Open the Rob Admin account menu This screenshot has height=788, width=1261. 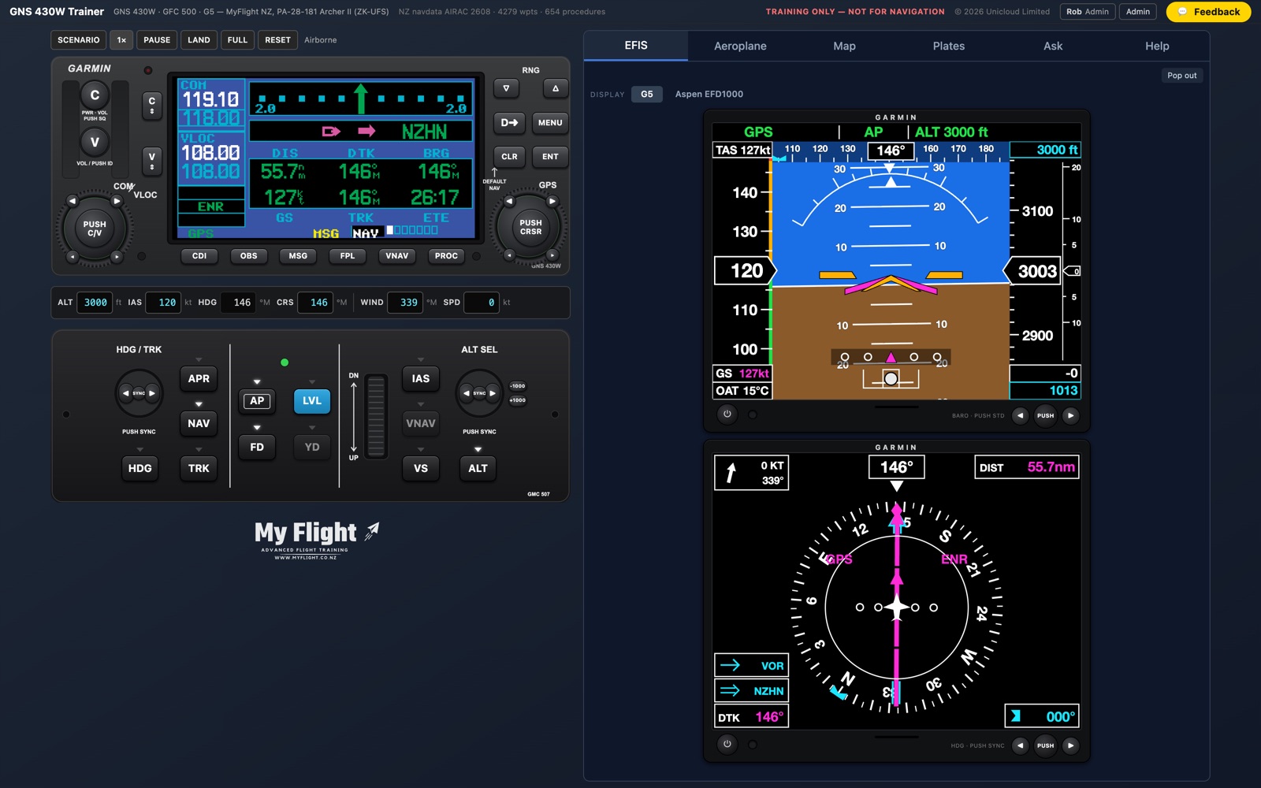pos(1087,12)
